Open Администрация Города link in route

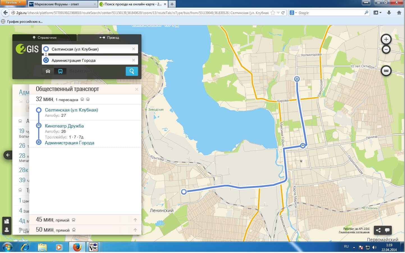pyautogui.click(x=70, y=143)
